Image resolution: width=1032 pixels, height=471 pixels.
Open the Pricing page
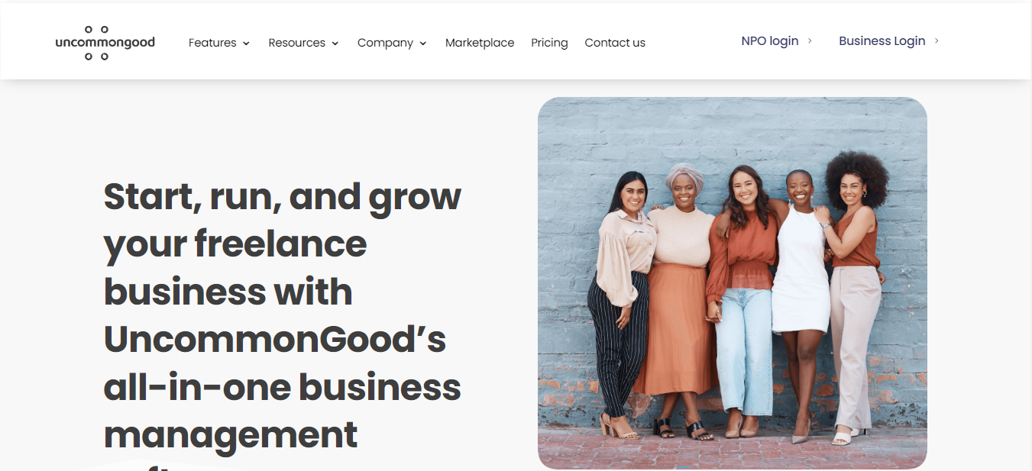point(549,43)
